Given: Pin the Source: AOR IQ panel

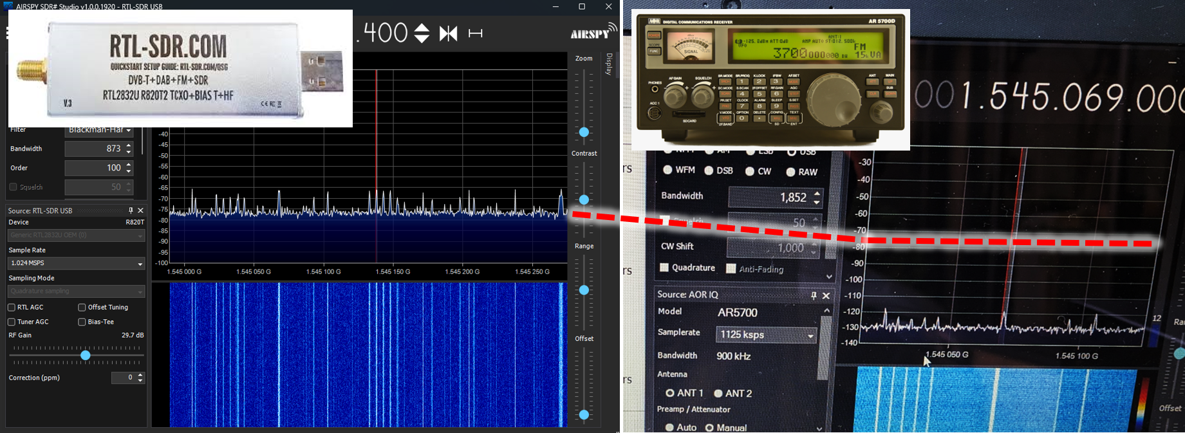Looking at the screenshot, I should (x=814, y=295).
